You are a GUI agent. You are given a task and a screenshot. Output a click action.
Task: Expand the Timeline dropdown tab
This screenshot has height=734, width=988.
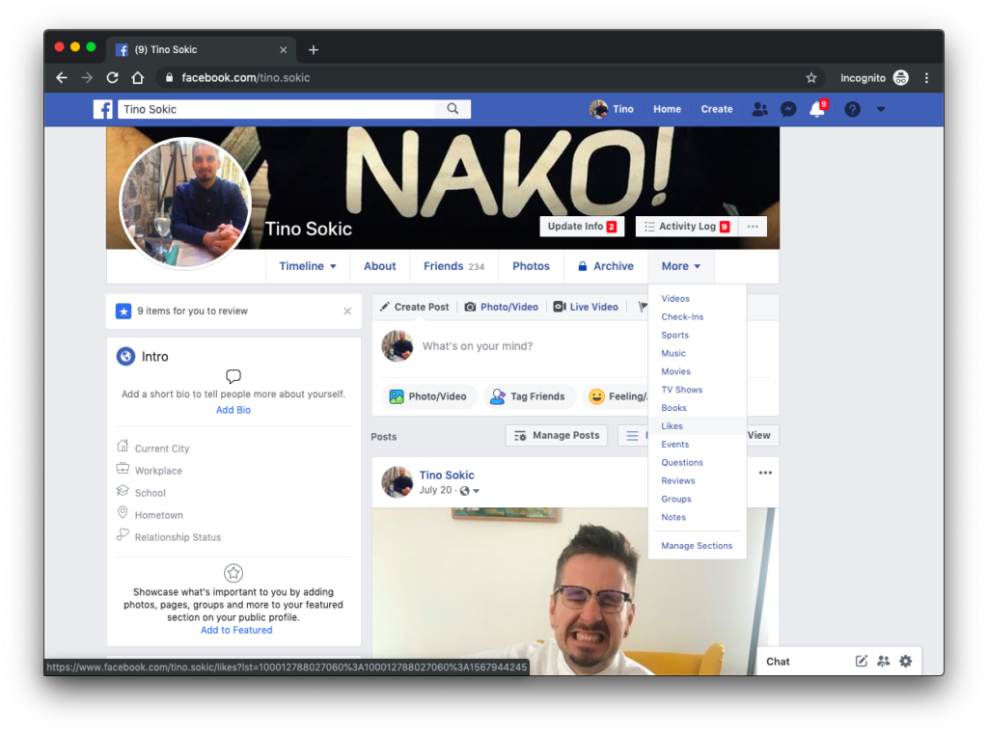pos(307,266)
